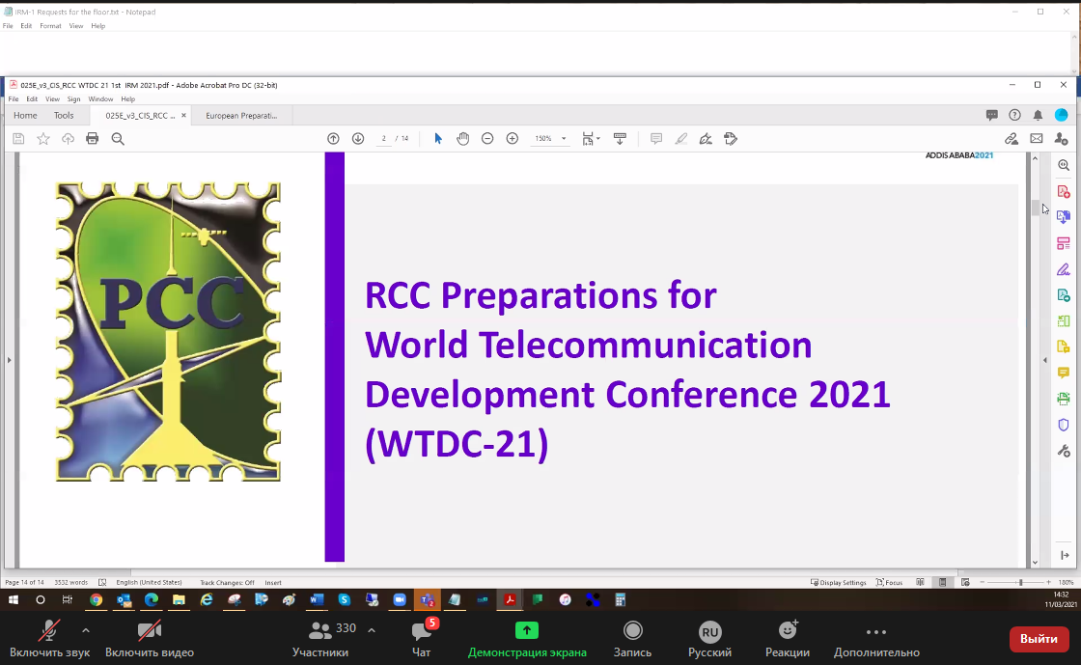This screenshot has width=1081, height=665.
Task: Open Display Settings in status bar
Action: 839,582
